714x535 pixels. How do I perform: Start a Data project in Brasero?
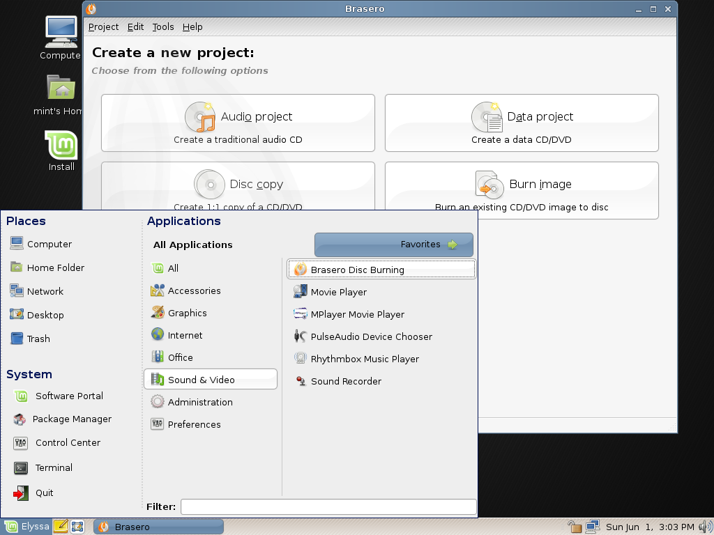pyautogui.click(x=522, y=123)
